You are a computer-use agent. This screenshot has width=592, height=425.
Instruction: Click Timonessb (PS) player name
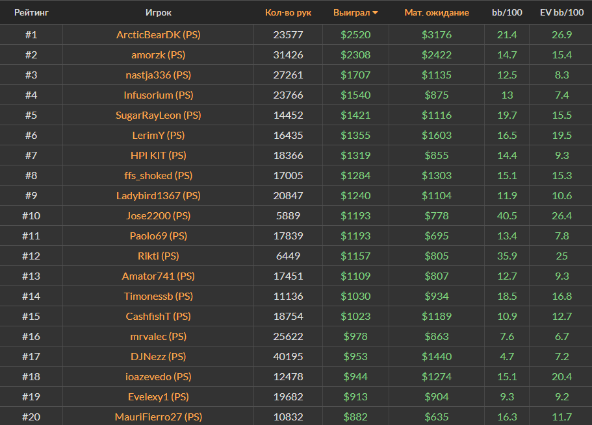[x=159, y=296]
